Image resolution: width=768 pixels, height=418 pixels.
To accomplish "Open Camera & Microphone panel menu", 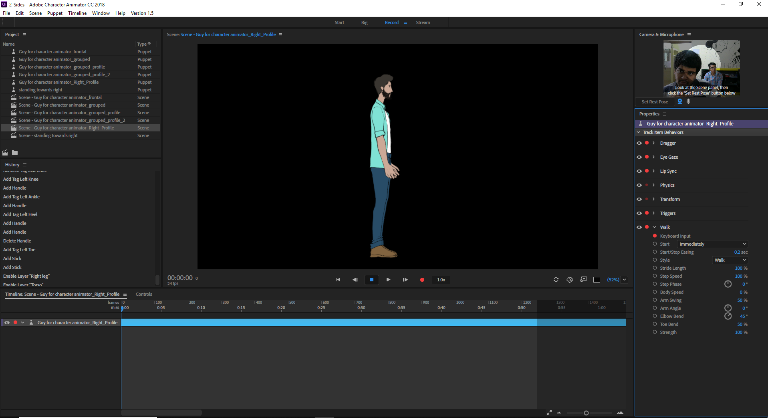I will [x=689, y=34].
